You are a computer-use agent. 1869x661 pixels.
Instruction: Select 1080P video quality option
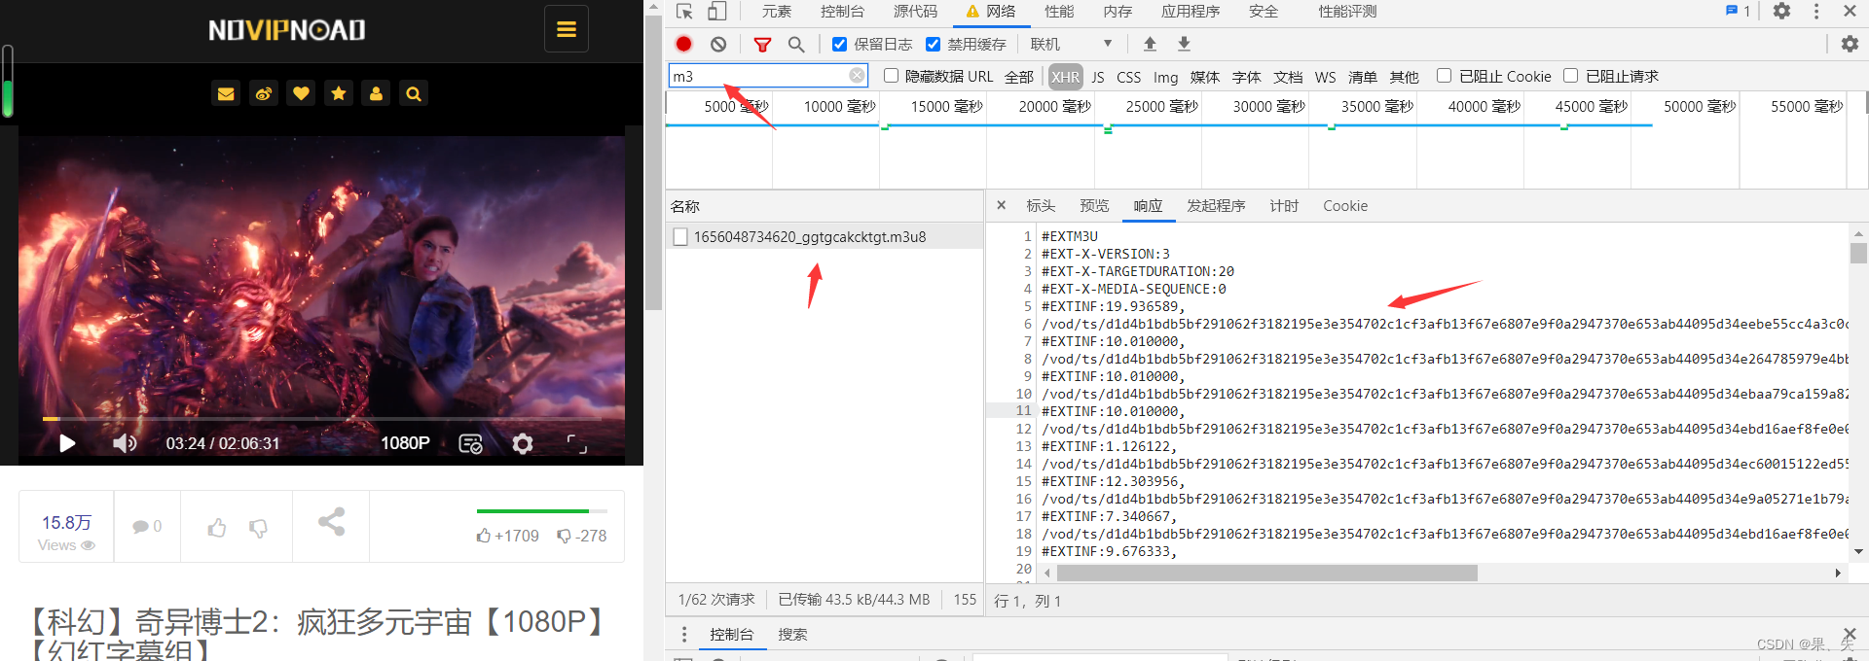(405, 443)
